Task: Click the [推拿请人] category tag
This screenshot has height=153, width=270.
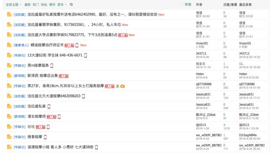Action: [21, 45]
